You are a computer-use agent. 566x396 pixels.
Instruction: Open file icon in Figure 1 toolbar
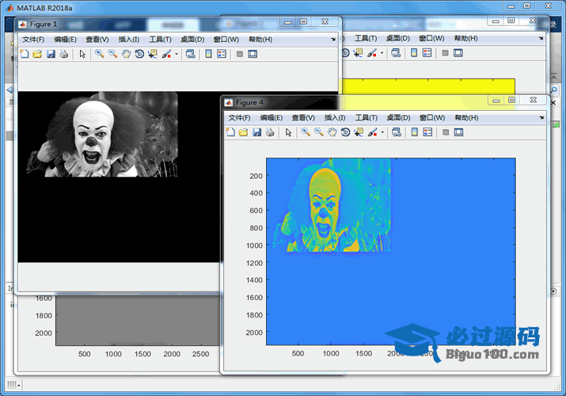[37, 54]
